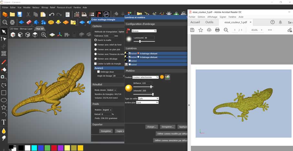Select the ellipse shape tool
Viewport: 293px width, 151px height.
click(x=4, y=100)
